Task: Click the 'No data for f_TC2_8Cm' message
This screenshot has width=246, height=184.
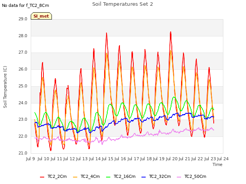Action: pos(25,5)
